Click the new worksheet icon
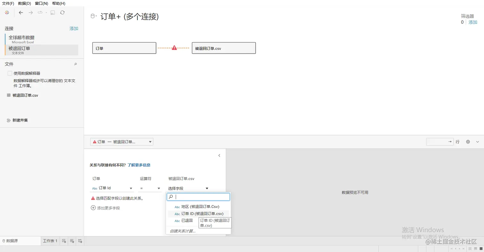The image size is (484, 252). [64, 241]
